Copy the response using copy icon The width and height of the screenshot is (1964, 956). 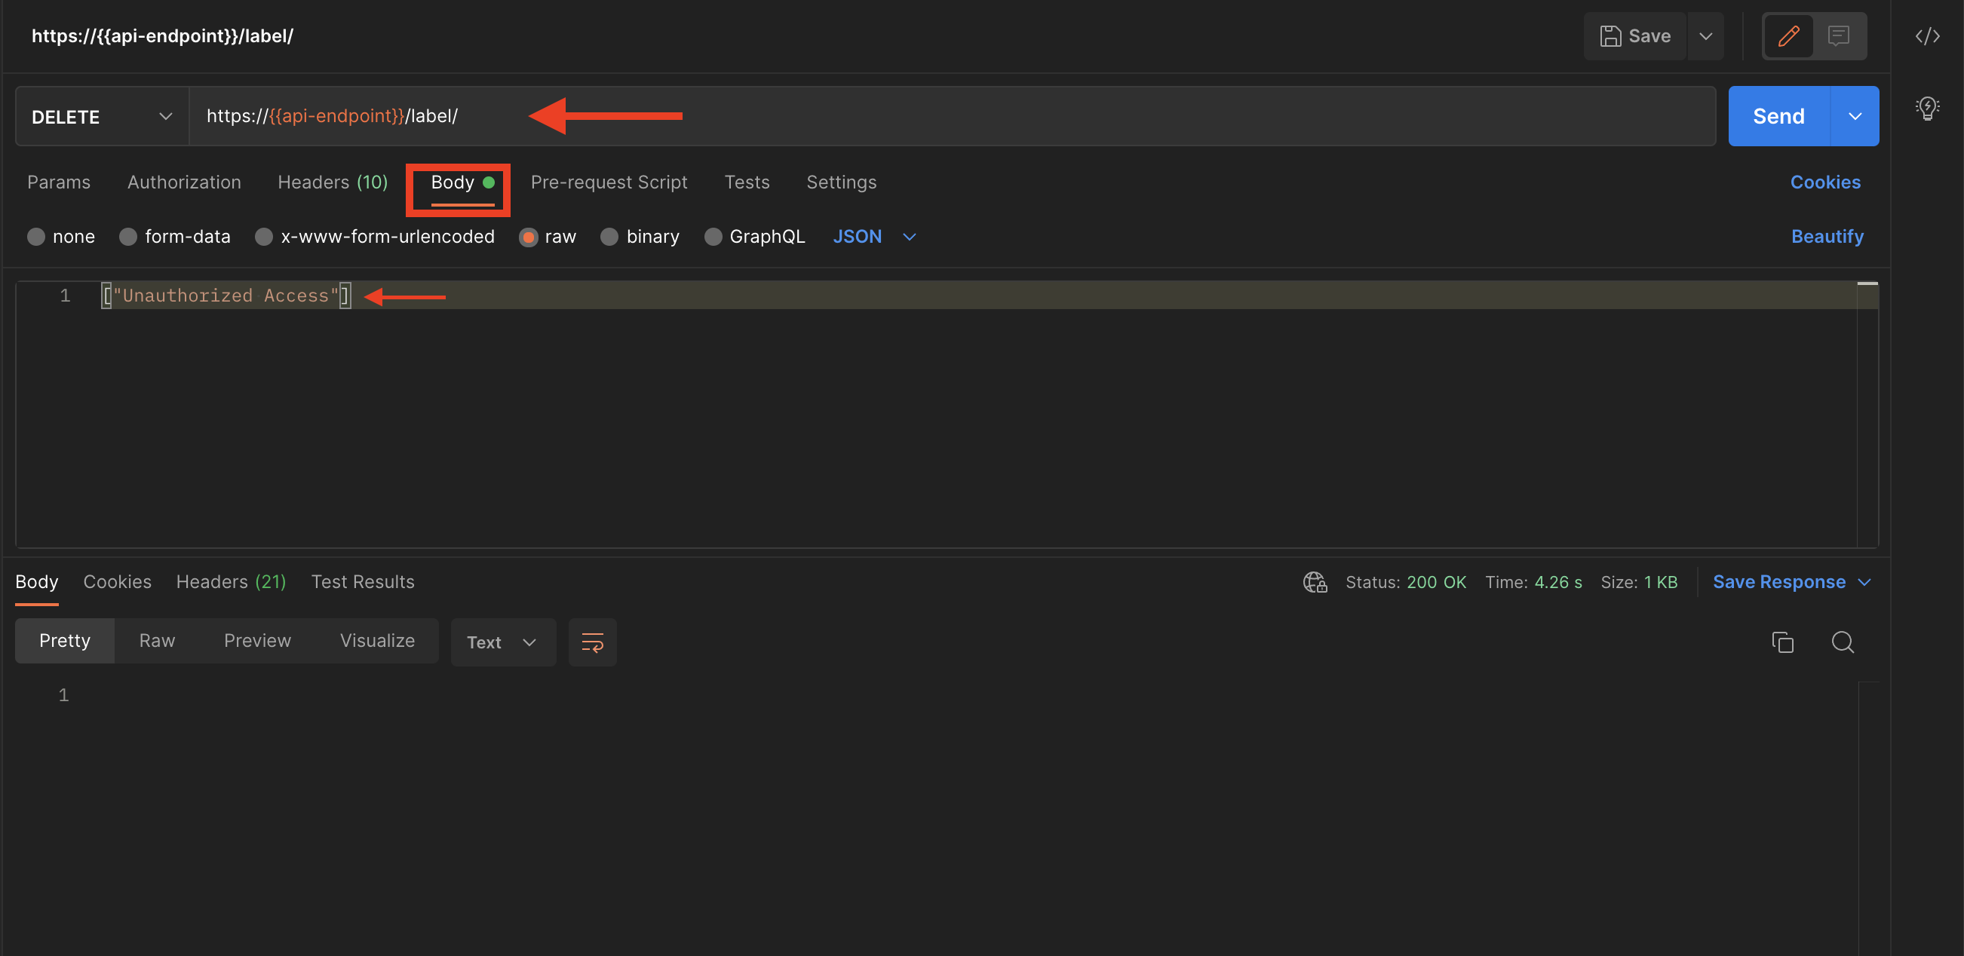click(1783, 642)
